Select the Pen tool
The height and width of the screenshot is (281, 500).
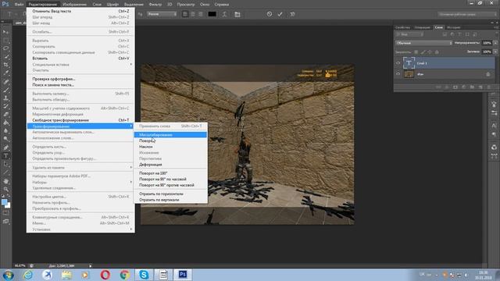(x=5, y=148)
